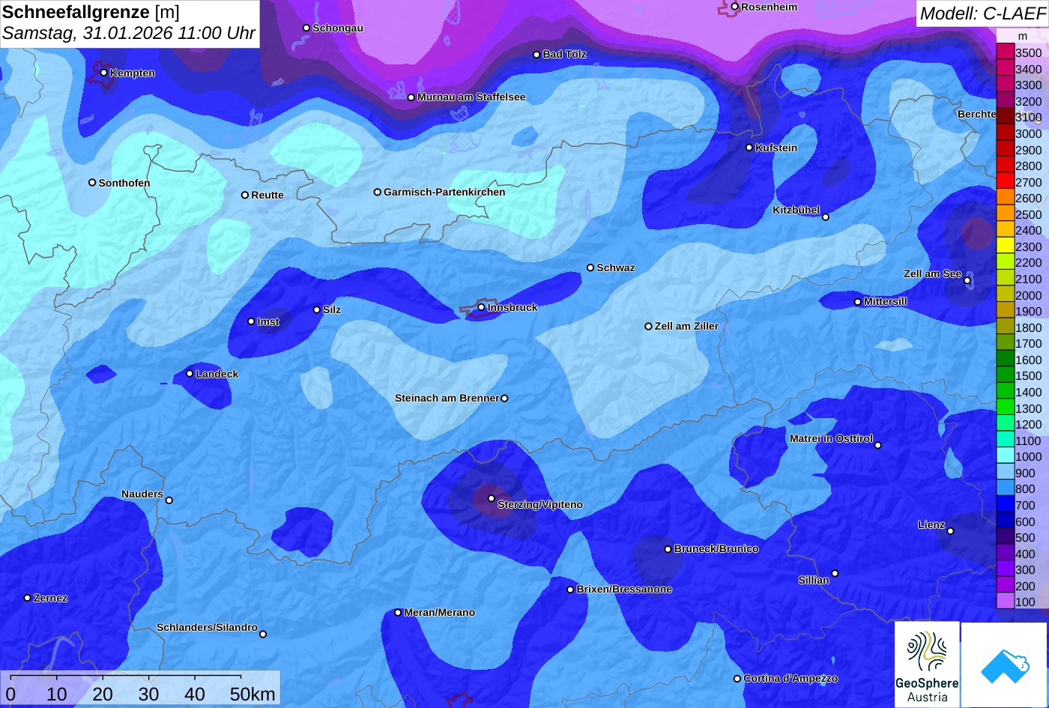Screen dimensions: 1049x708
Task: Click the 'Brixen/Bressanone' label
Action: point(624,589)
